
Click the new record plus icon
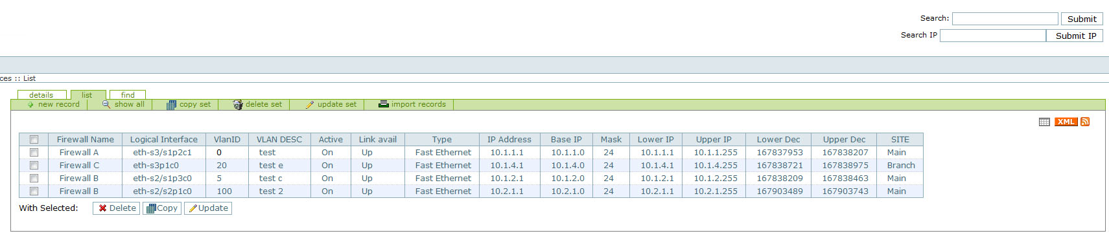tap(30, 104)
